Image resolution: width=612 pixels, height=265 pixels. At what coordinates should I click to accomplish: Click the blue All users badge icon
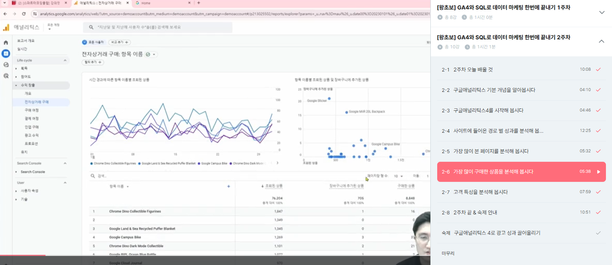coord(85,42)
